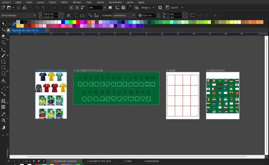This screenshot has width=269, height=165.
Task: Select the Artistic Media brush tool
Action: tap(3, 56)
